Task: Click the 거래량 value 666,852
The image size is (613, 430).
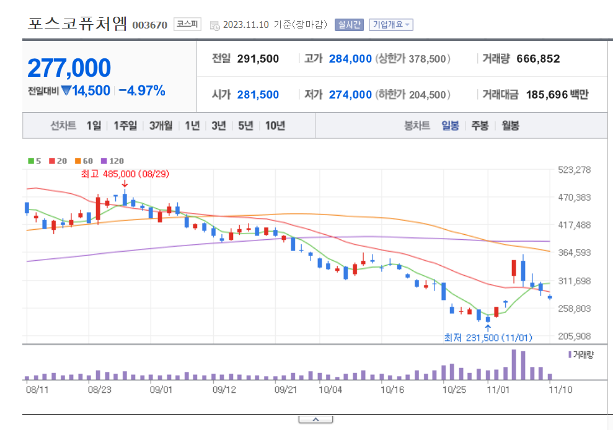Action: (539, 59)
